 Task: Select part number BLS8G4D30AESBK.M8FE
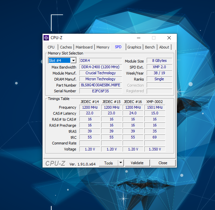100,85
